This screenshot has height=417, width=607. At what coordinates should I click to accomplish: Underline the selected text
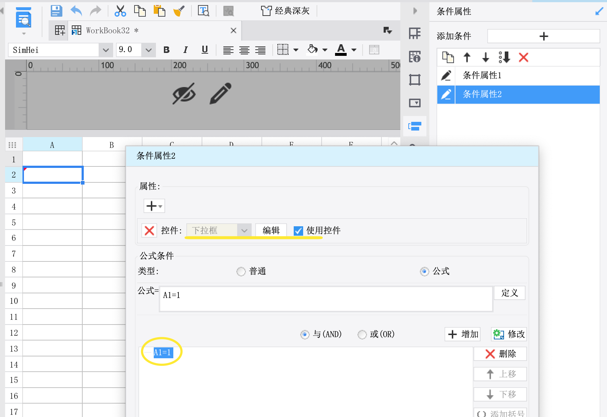pos(205,50)
